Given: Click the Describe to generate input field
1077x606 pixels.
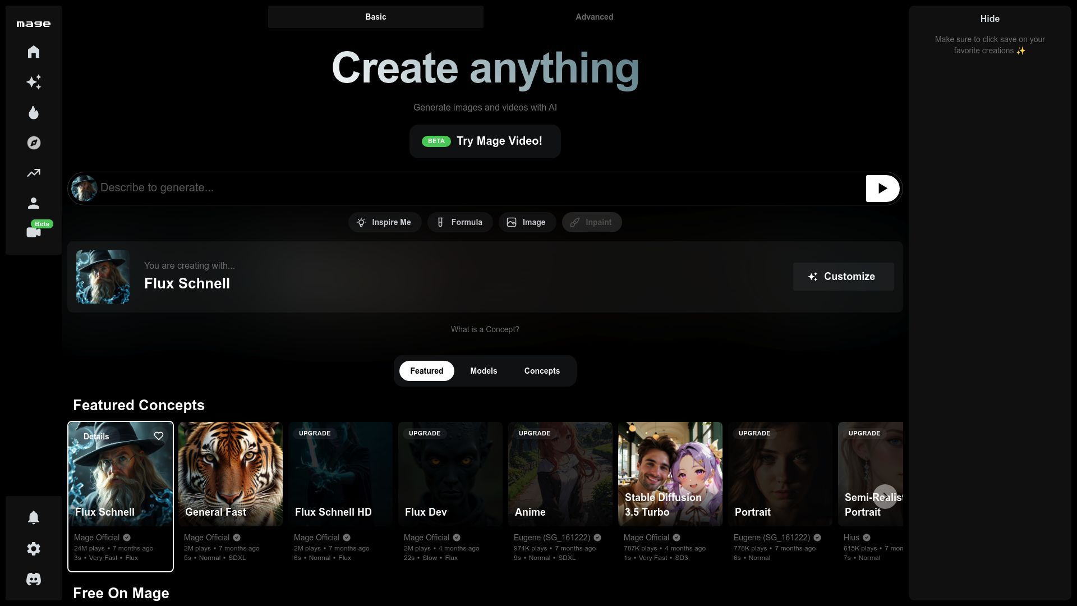Looking at the screenshot, I should (477, 188).
